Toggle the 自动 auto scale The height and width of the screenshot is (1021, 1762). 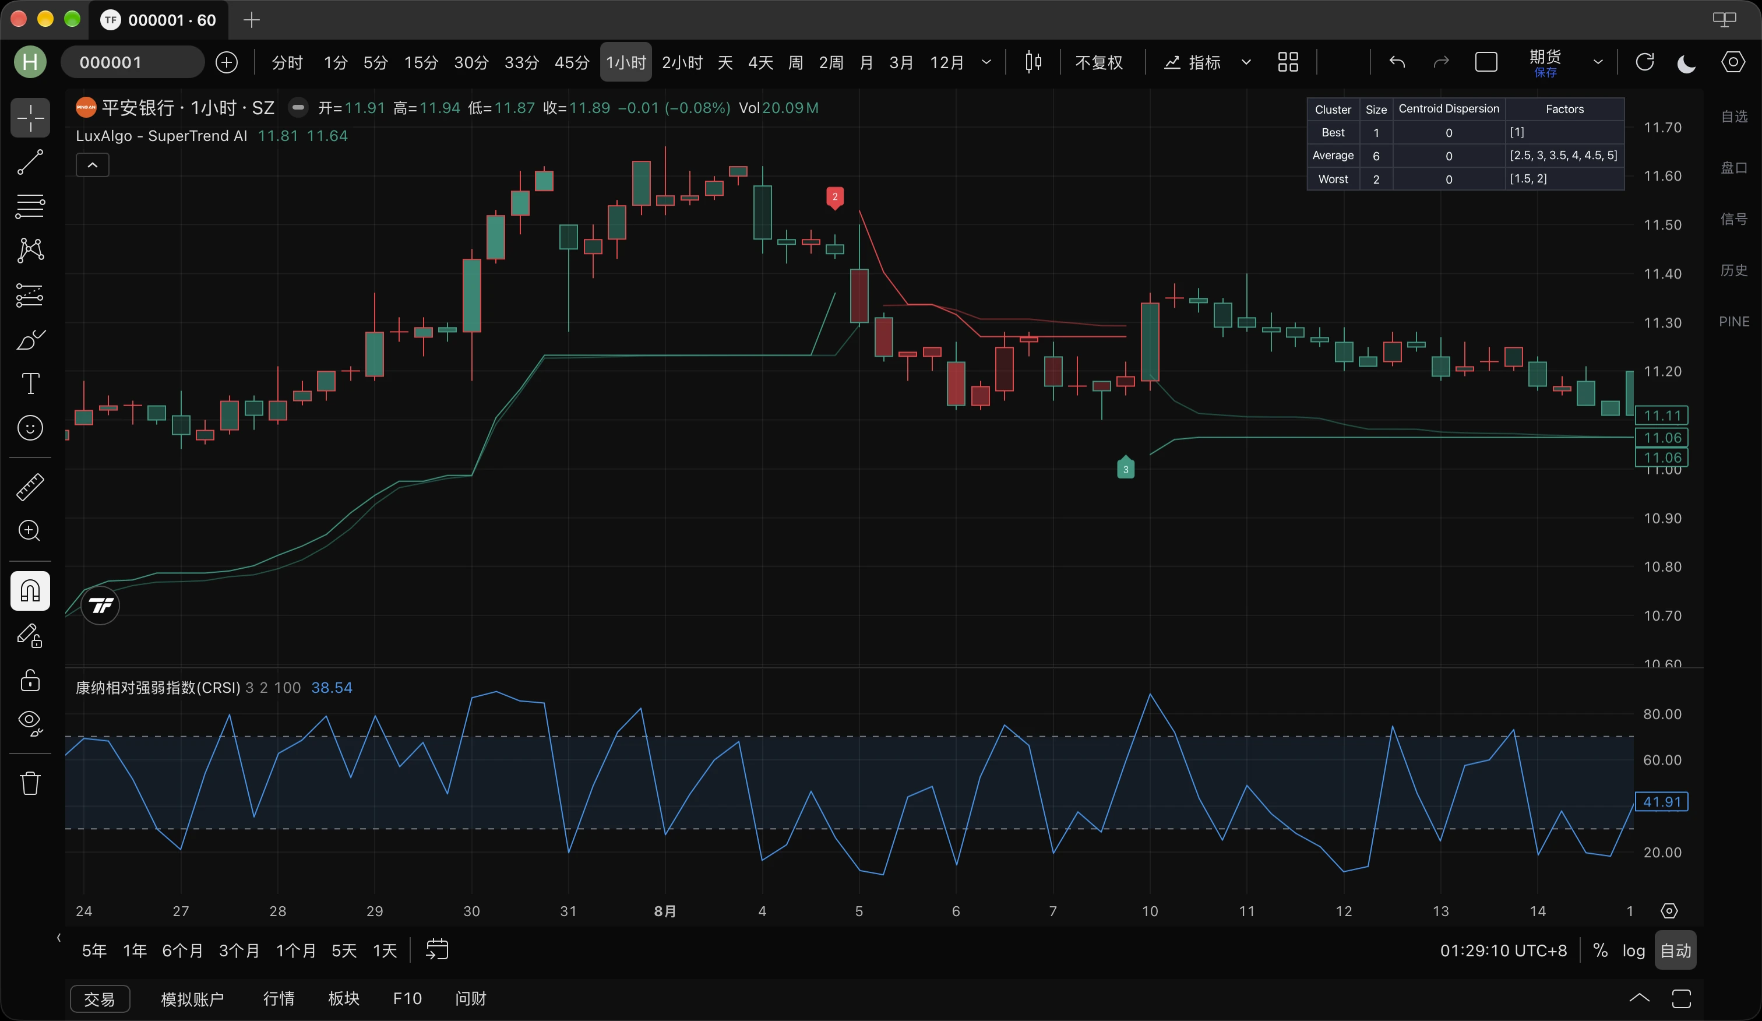click(1675, 950)
